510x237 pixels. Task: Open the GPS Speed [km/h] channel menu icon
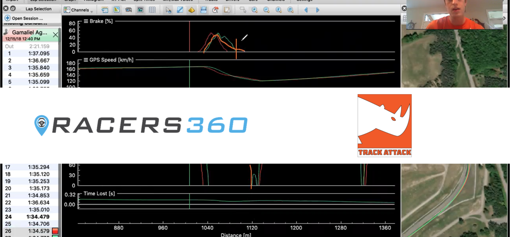pyautogui.click(x=86, y=60)
